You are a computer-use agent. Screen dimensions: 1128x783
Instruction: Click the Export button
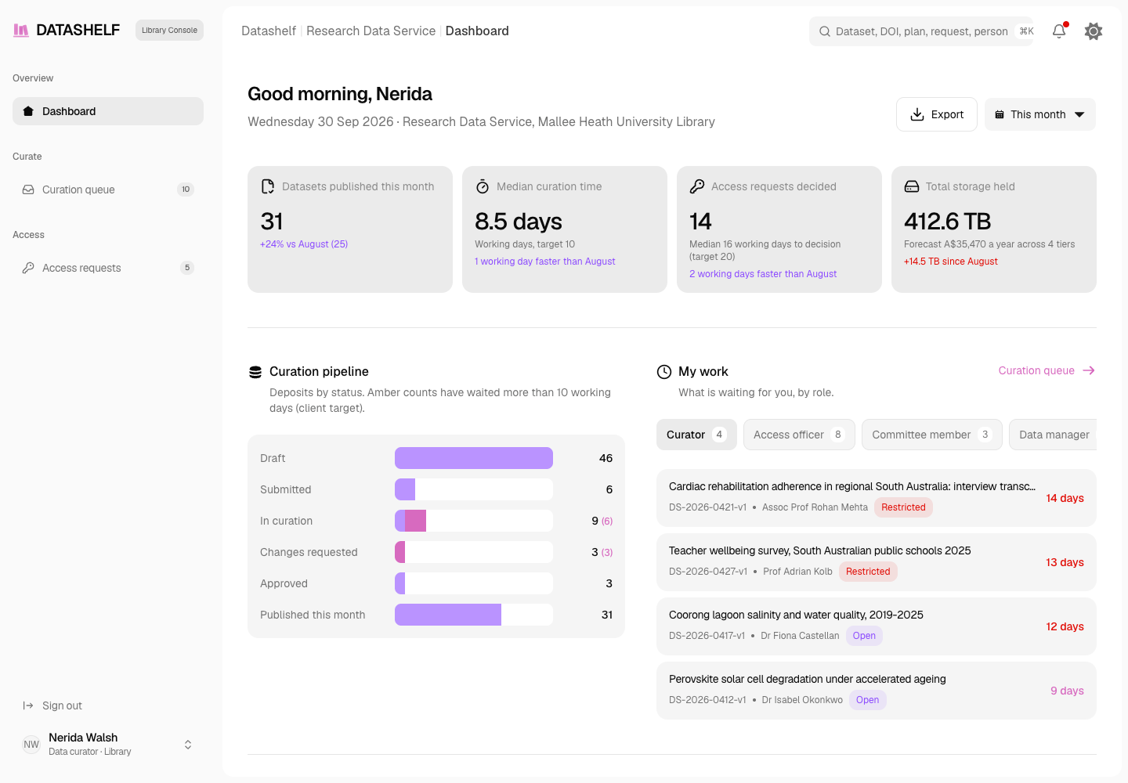point(937,114)
